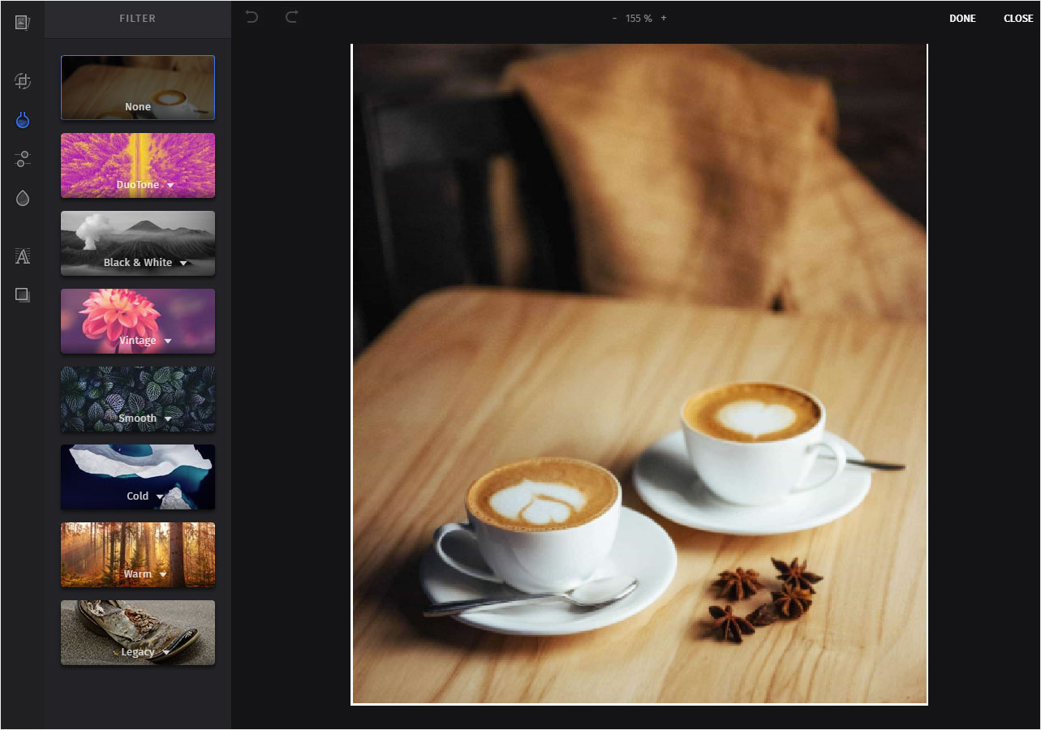The image size is (1041, 730).
Task: Zoom out with the minus button
Action: pos(614,18)
